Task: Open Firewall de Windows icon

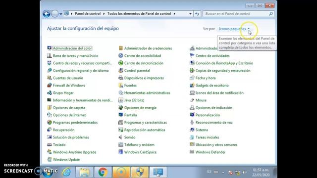Action: pyautogui.click(x=50, y=86)
